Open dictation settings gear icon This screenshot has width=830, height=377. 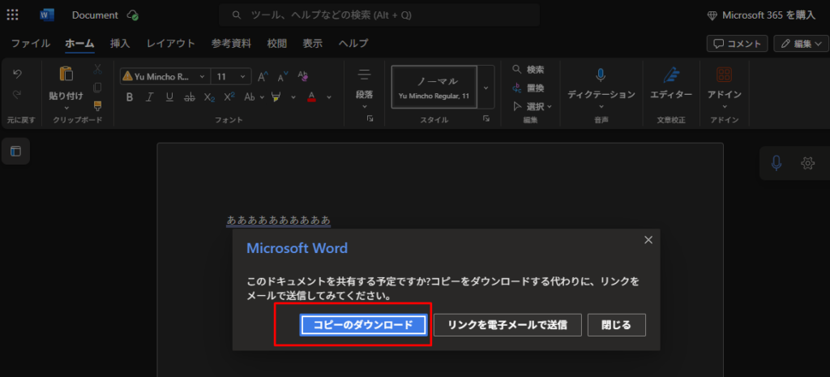[x=807, y=163]
